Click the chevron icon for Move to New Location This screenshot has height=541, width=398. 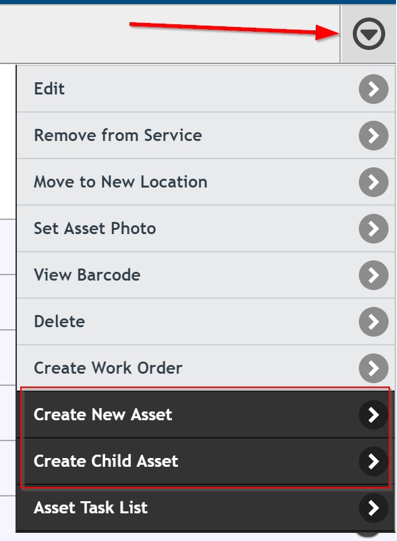point(374,182)
